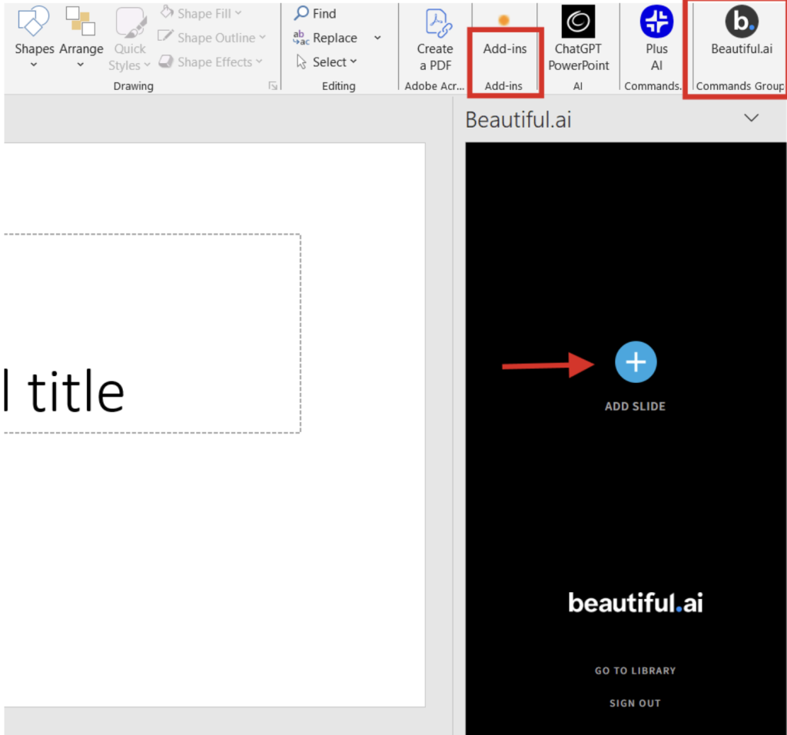Expand Quick Styles dropdown chevron
Image resolution: width=787 pixels, height=735 pixels.
coord(147,65)
